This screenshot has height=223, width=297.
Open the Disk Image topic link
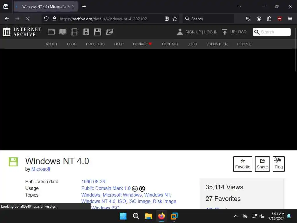point(165,202)
